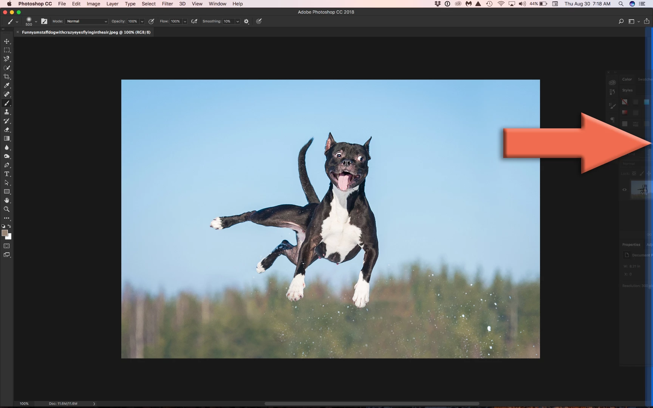Open the foreground color picker
The height and width of the screenshot is (408, 653).
tap(5, 233)
